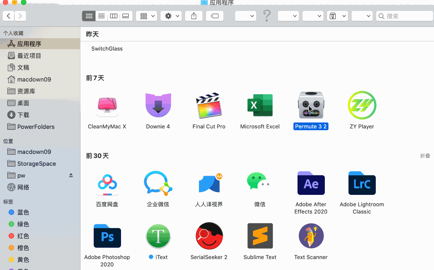Open macdown09 home folder under 个人收藏
Viewport: 434px width, 270px height.
click(x=40, y=80)
